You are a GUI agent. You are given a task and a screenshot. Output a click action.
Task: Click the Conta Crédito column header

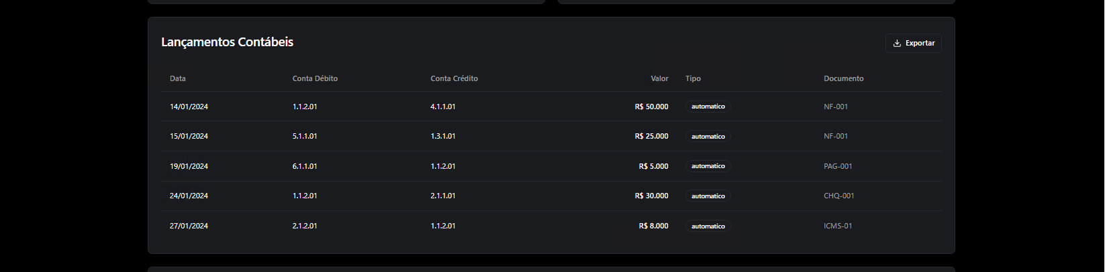pyautogui.click(x=454, y=79)
